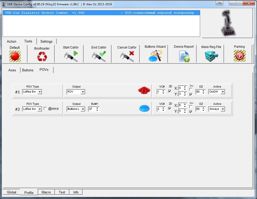Image resolution: width=257 pixels, height=199 pixels.
Task: Open Output dropdown showing Buttons L
Action: point(76,109)
